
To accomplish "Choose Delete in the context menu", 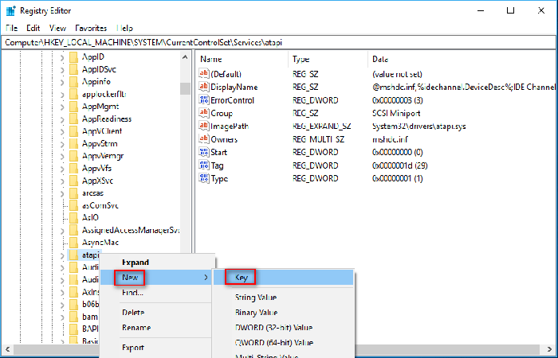I will tap(157, 313).
